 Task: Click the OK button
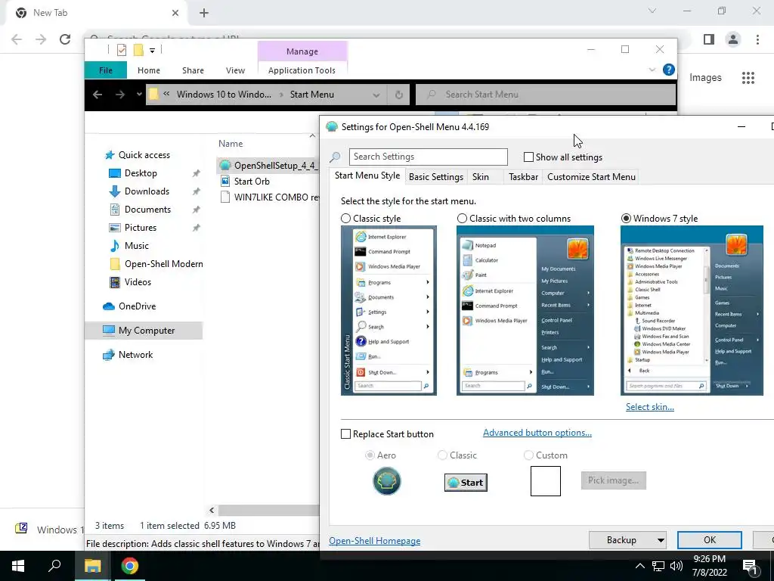pyautogui.click(x=709, y=540)
